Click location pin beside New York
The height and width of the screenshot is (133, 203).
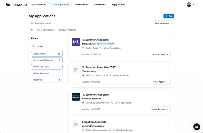coord(83,75)
